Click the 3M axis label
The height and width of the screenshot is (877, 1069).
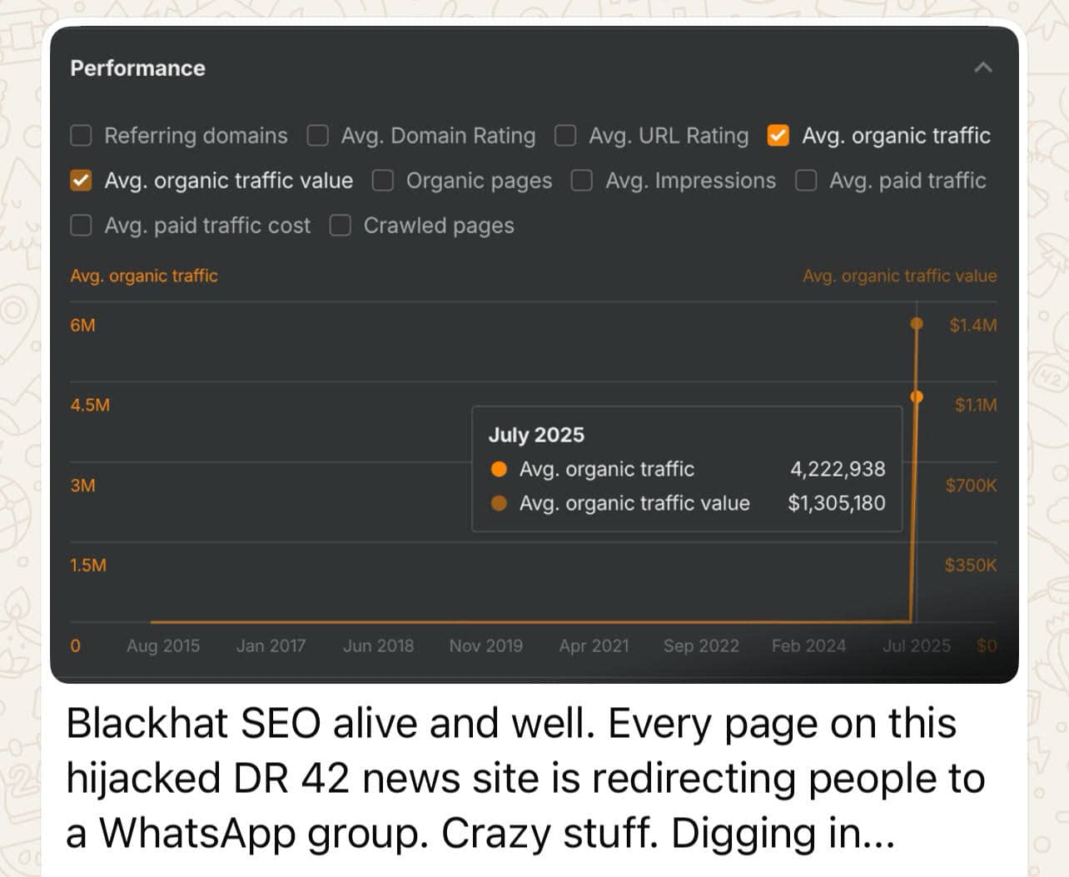tap(82, 485)
